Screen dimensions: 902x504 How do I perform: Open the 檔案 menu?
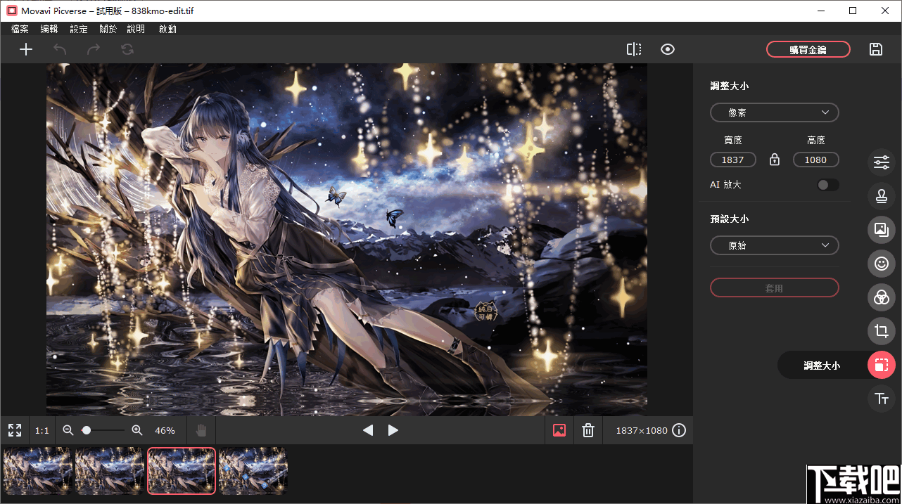pyautogui.click(x=20, y=29)
